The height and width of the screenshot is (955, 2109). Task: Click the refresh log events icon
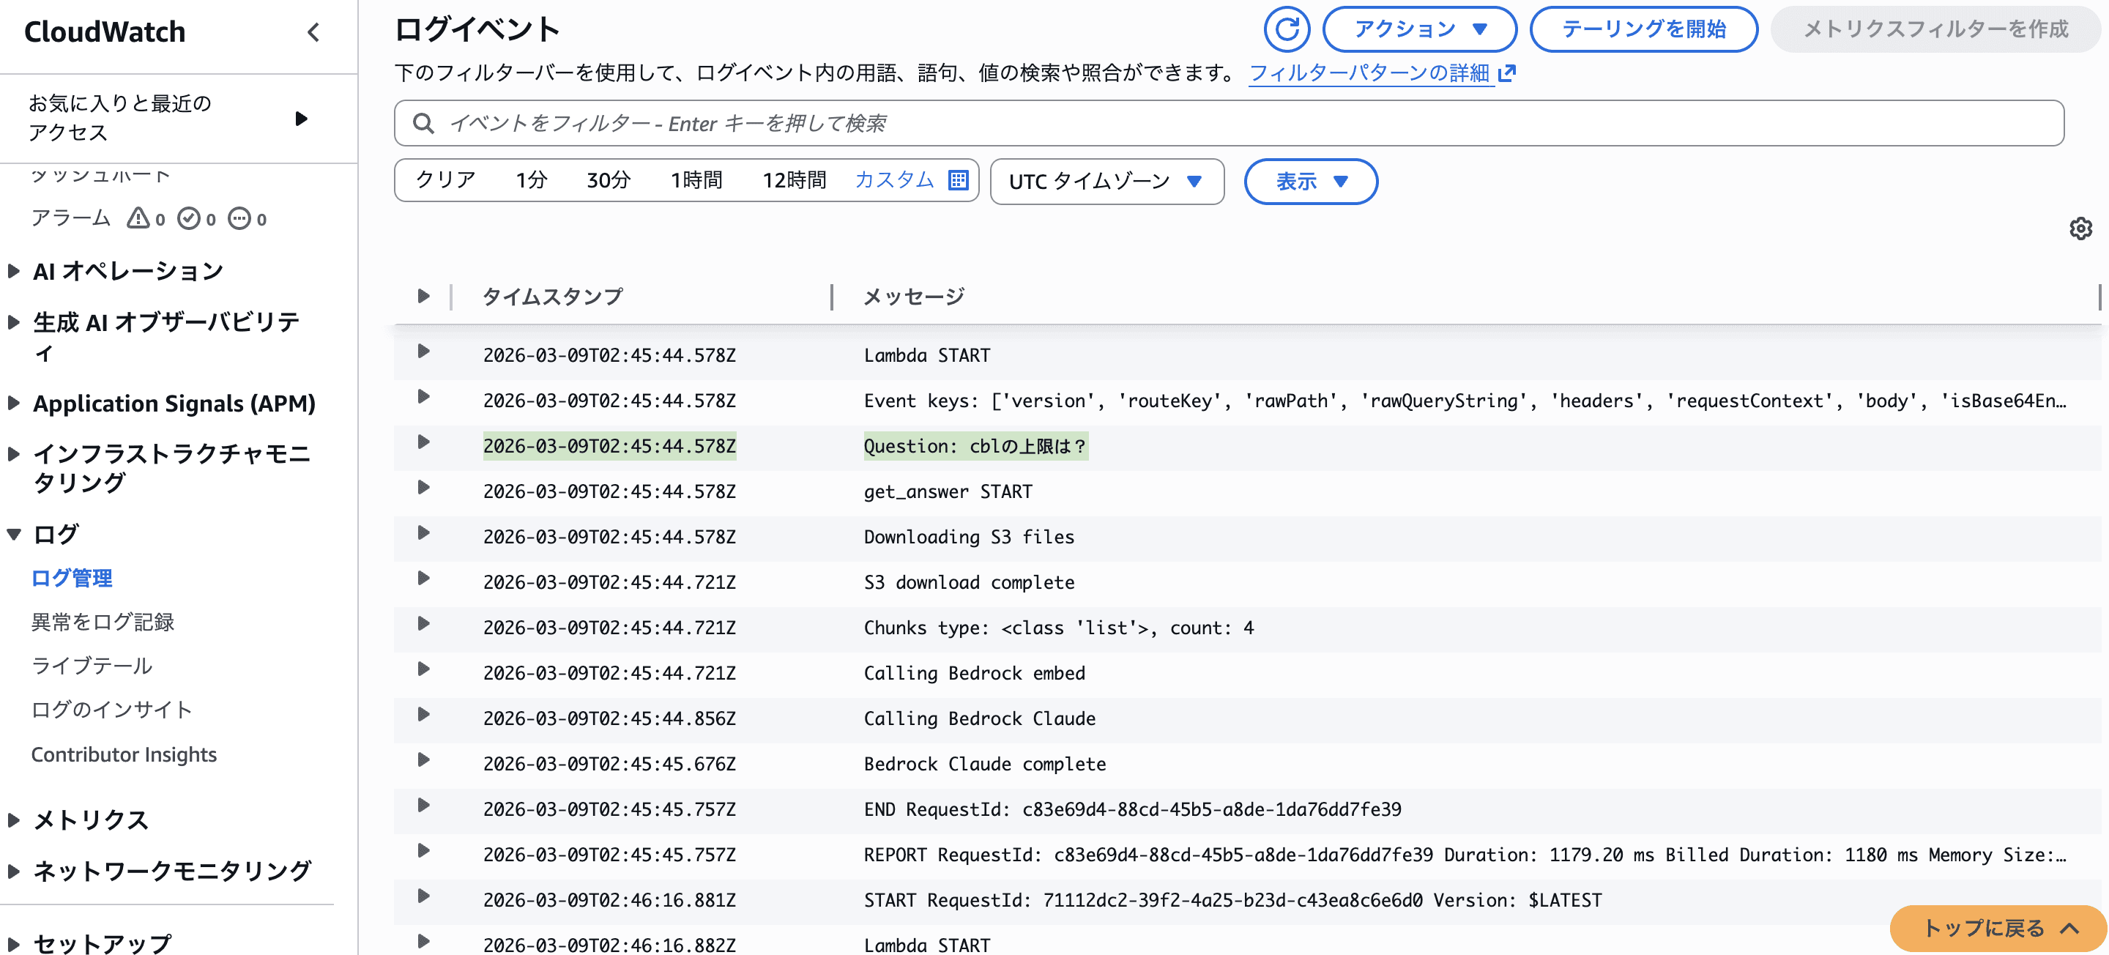[x=1286, y=29]
